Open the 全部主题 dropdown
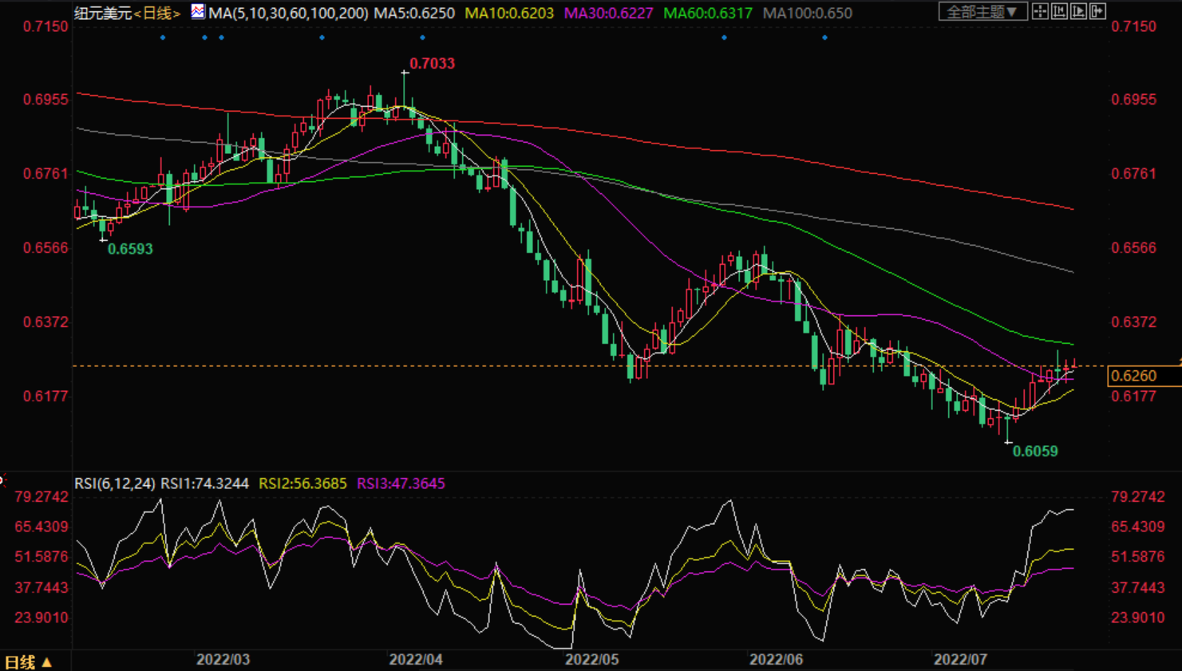The height and width of the screenshot is (671, 1182). pyautogui.click(x=982, y=12)
